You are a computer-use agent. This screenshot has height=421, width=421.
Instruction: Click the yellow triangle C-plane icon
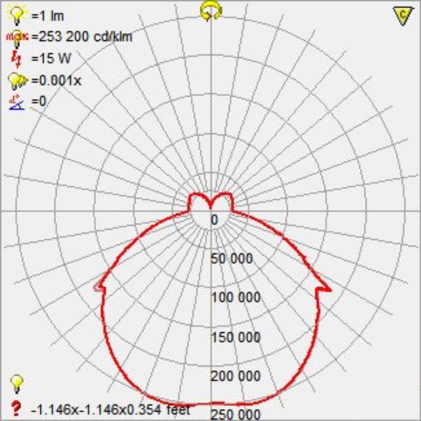tap(402, 16)
